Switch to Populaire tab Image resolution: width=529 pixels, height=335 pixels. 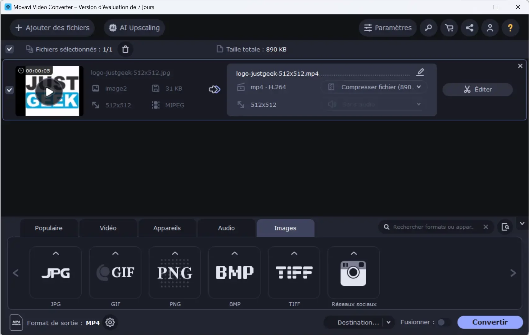(49, 228)
